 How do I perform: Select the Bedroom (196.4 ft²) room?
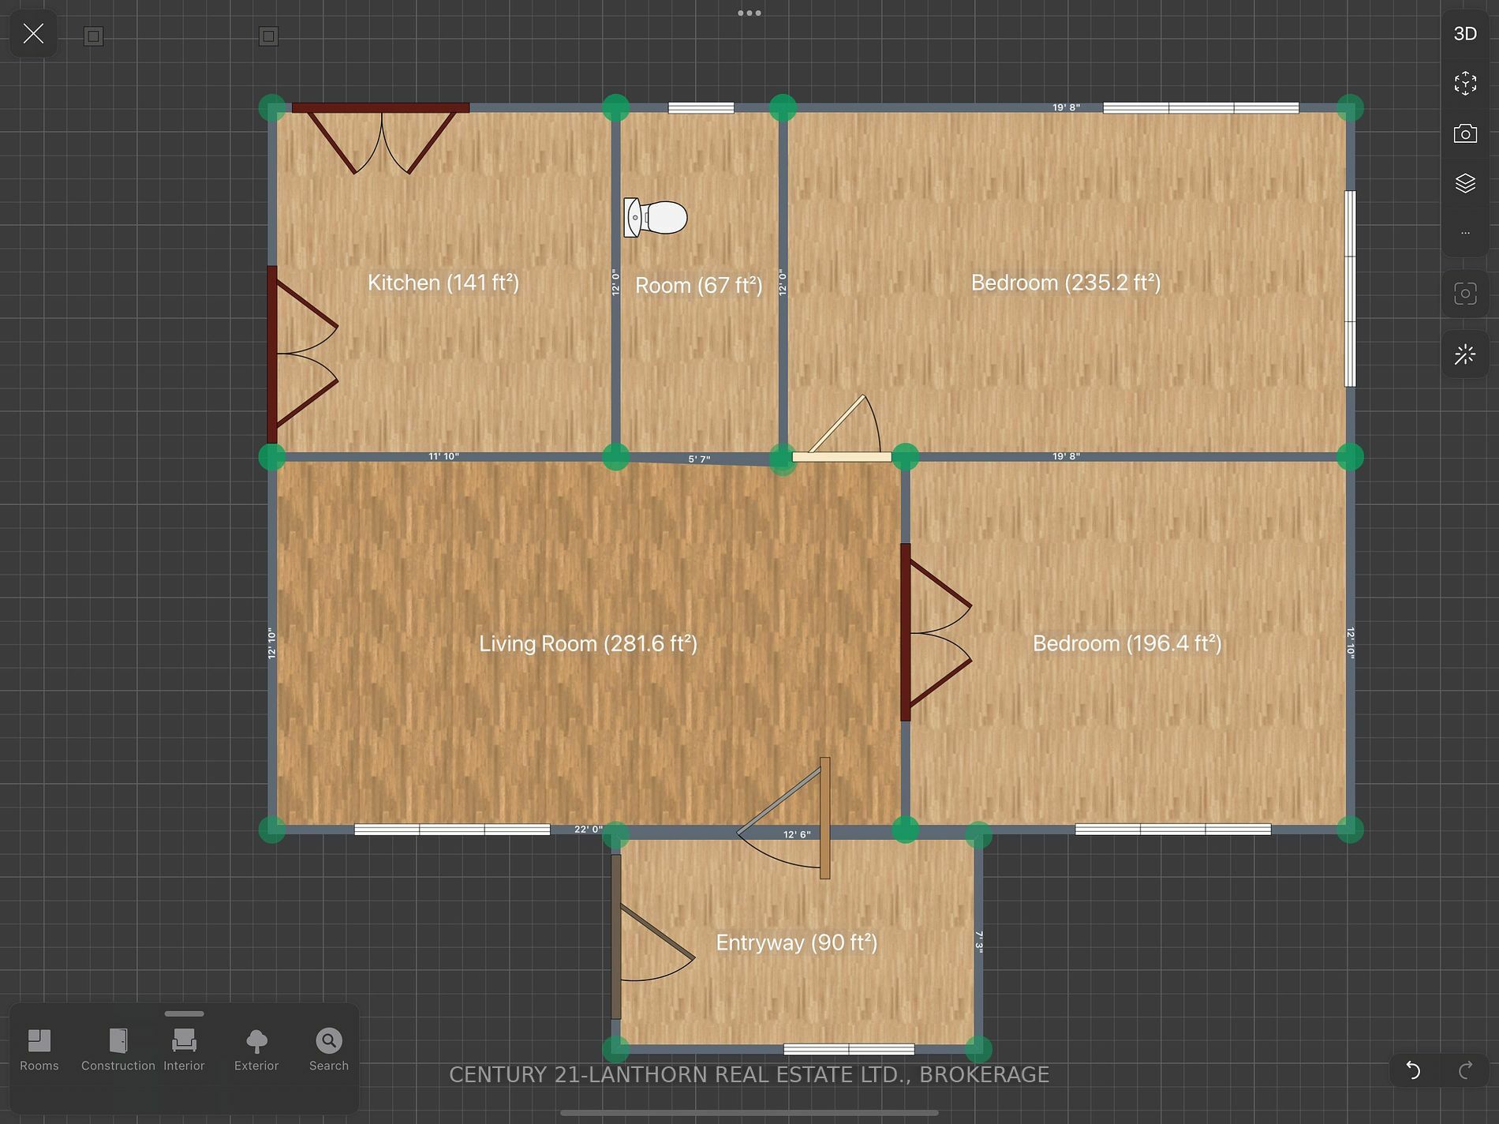1127,643
